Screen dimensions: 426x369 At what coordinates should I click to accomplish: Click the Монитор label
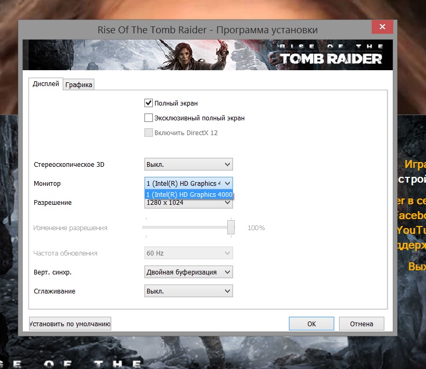point(47,184)
